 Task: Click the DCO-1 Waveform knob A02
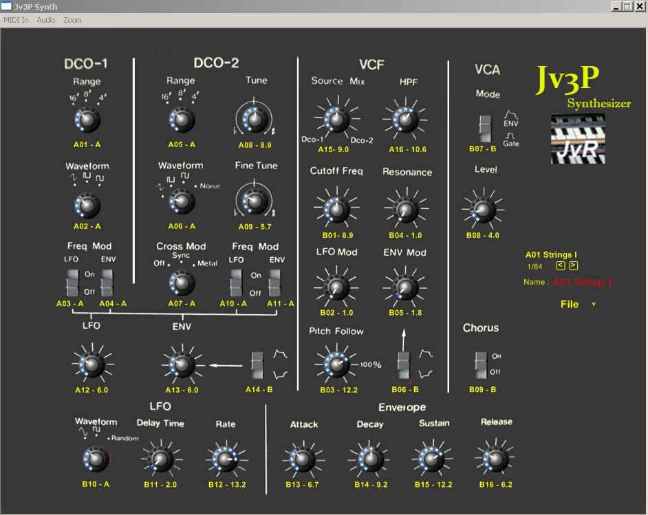[x=87, y=206]
